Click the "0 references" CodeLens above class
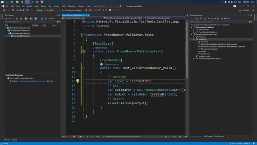The height and width of the screenshot is (145, 257). [x=100, y=48]
